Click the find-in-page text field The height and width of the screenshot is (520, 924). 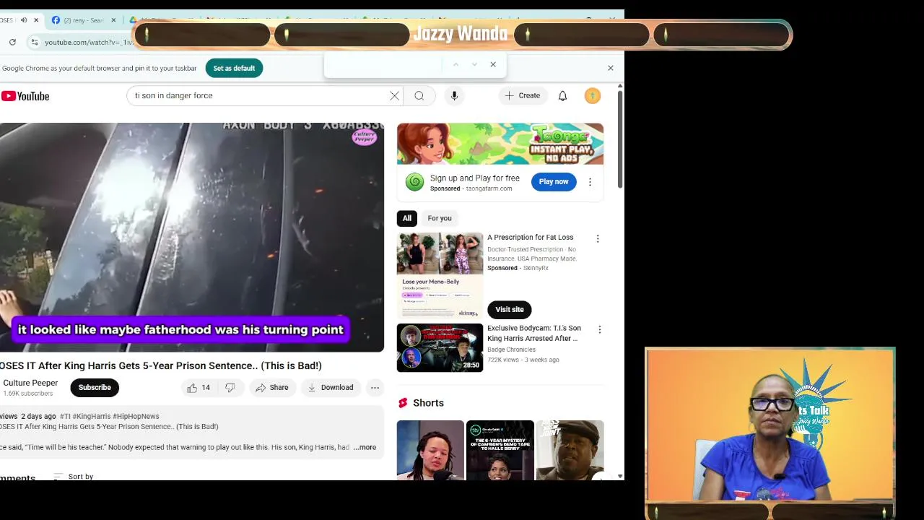tap(384, 64)
